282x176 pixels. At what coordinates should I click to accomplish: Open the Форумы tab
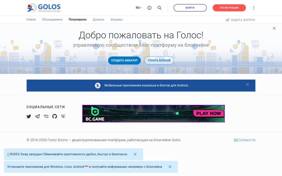(x=117, y=20)
